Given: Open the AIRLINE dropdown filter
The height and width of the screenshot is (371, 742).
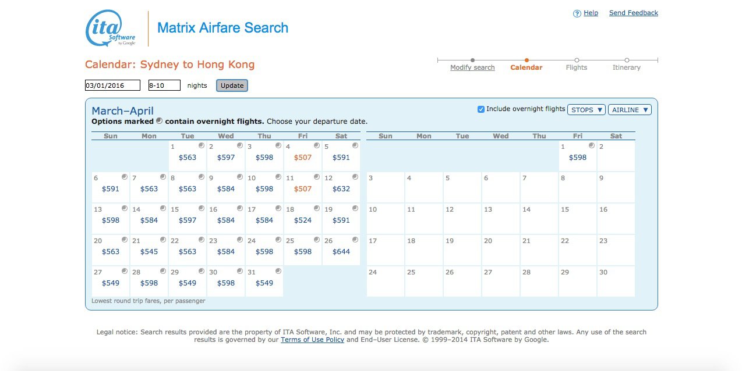Looking at the screenshot, I should (630, 109).
